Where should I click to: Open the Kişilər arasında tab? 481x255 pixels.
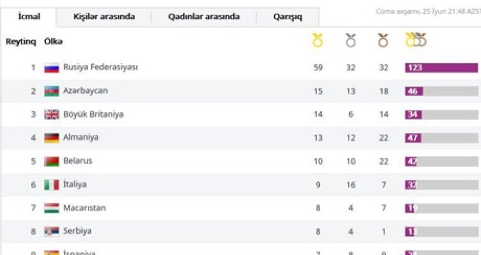pyautogui.click(x=104, y=17)
